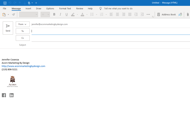Toggle Bold formatting
Image resolution: width=190 pixels, height=113 pixels.
tap(54, 14)
